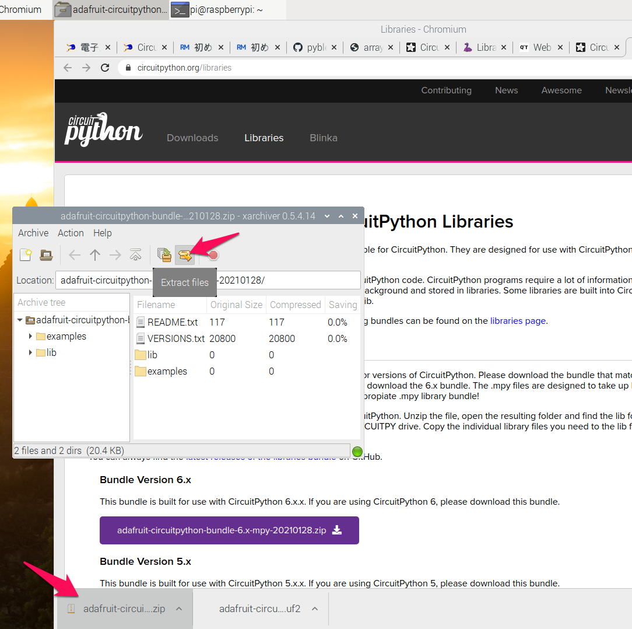This screenshot has height=629, width=632.
Task: Click the Extract files toolbar icon
Action: click(185, 255)
